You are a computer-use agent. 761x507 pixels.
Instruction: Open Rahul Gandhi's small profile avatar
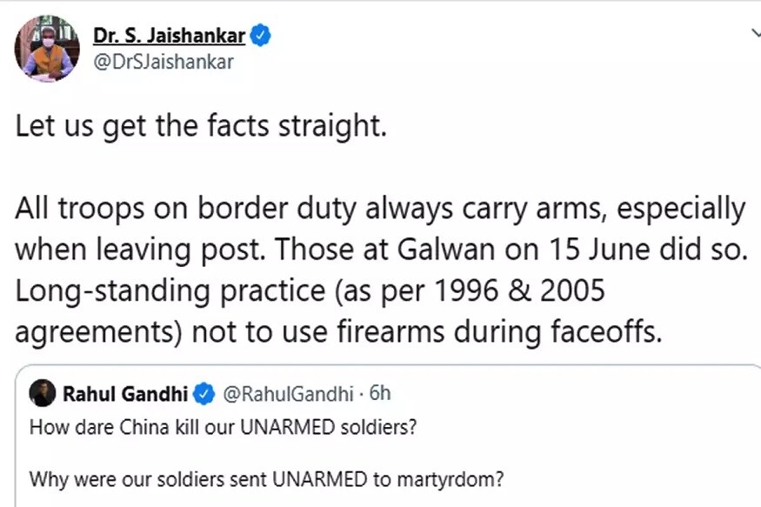[x=43, y=393]
